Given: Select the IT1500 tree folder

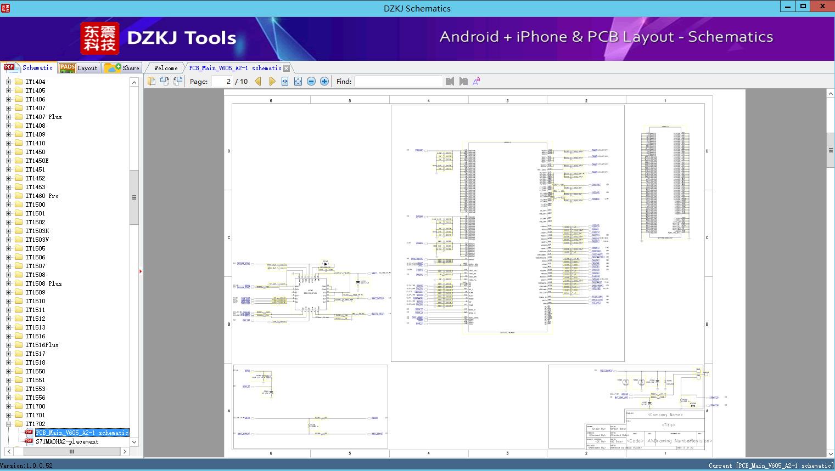Looking at the screenshot, I should [x=35, y=205].
